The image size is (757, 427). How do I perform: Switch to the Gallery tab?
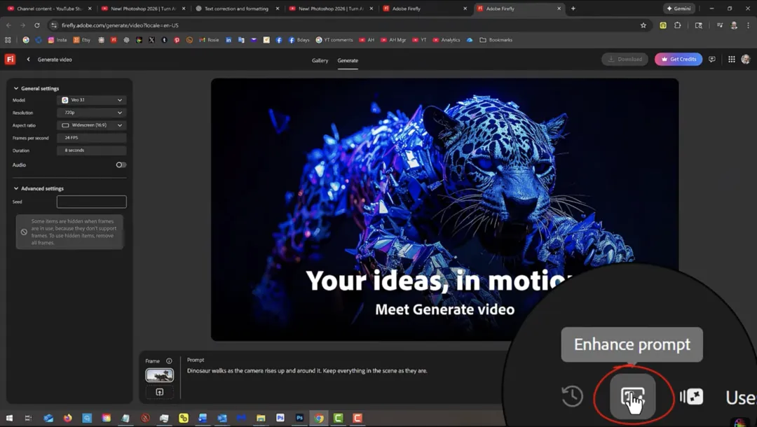[320, 61]
